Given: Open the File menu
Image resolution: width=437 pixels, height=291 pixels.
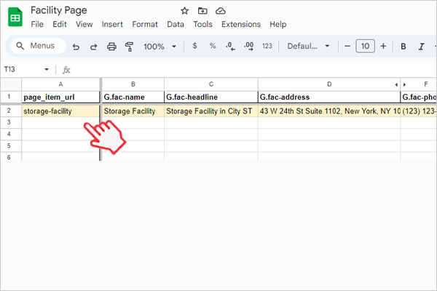Looking at the screenshot, I should pos(37,24).
